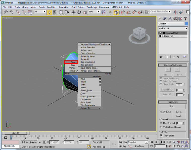Toggle the selection lock padlock icon
191x150 pixels.
[40, 142]
